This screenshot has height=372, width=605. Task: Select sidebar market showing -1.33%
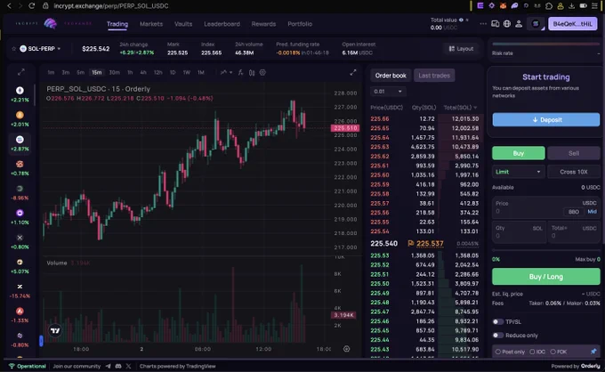(x=20, y=315)
